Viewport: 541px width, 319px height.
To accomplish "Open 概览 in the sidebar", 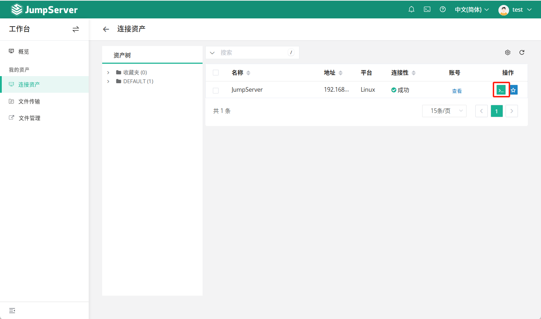I will [44, 52].
